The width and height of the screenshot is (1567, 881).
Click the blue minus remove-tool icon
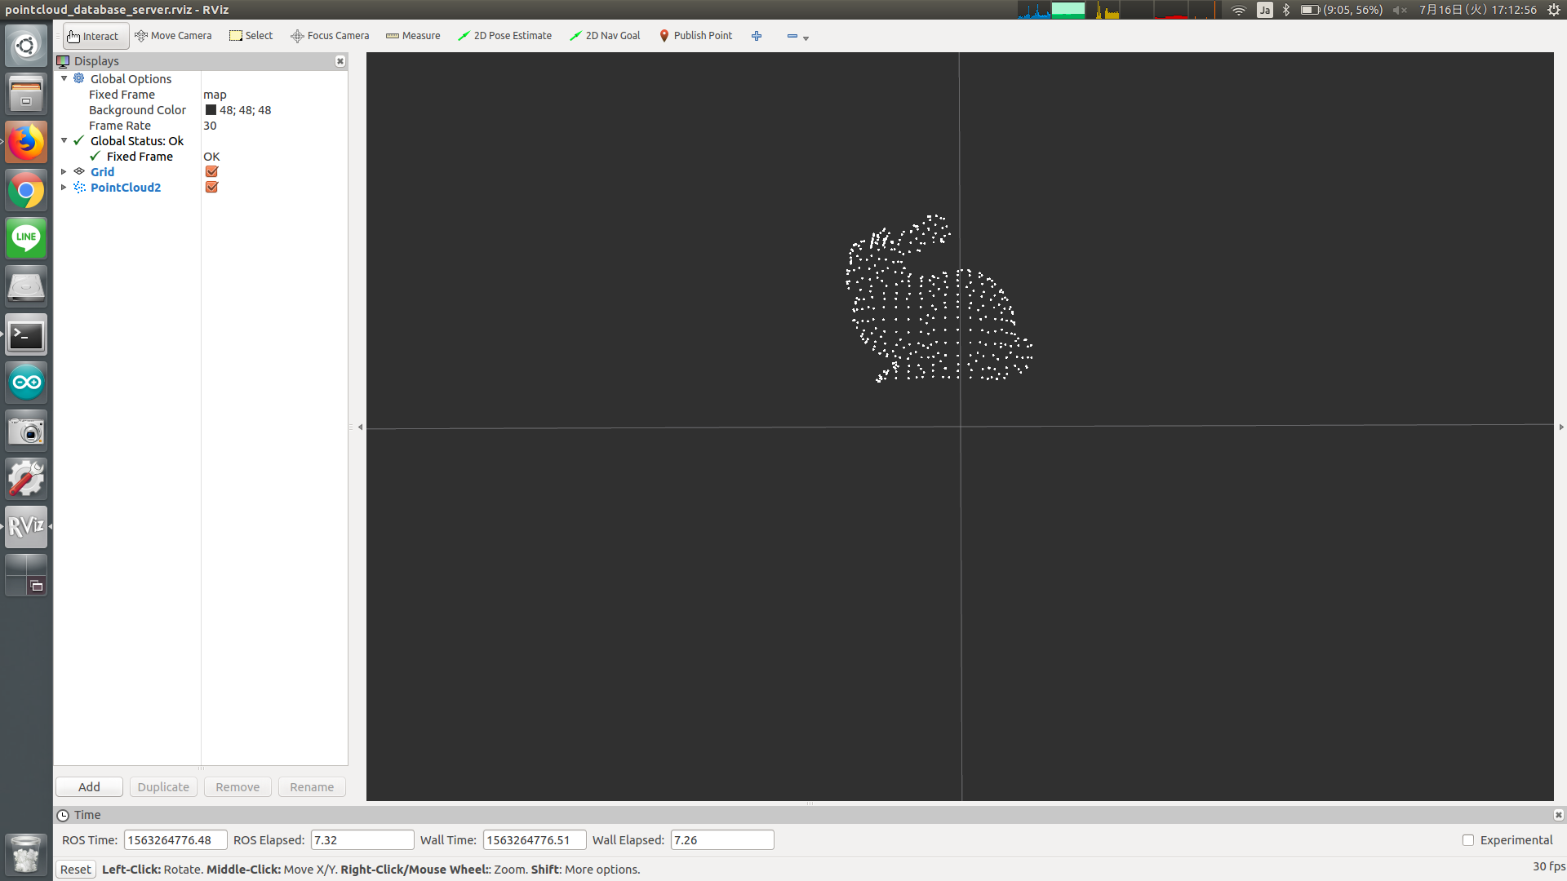[x=792, y=36]
